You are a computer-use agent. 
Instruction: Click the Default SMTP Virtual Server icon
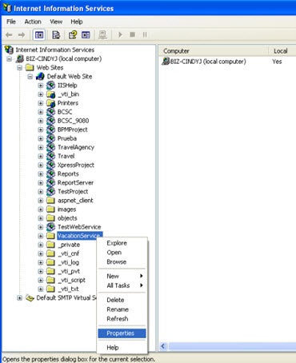[30, 297]
